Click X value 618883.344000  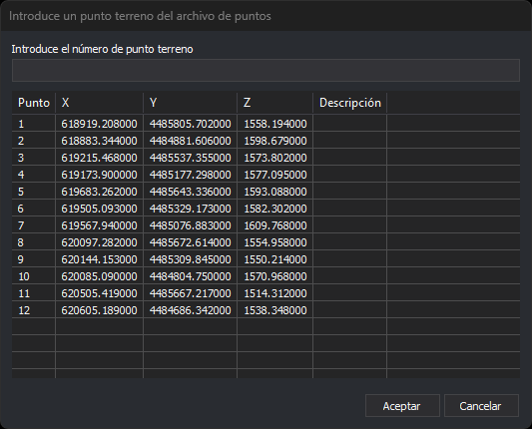(x=99, y=141)
